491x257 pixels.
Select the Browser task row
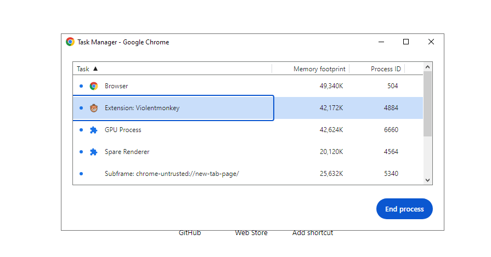coord(247,86)
